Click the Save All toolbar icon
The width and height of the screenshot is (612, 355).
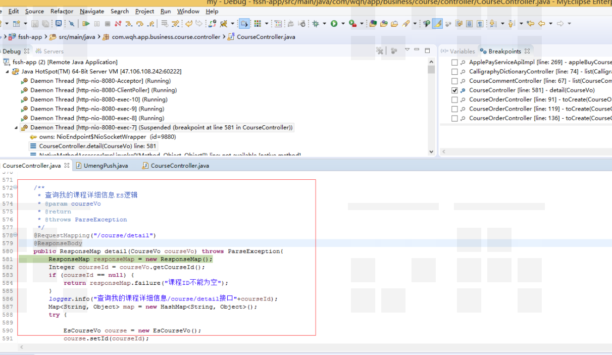pos(45,23)
